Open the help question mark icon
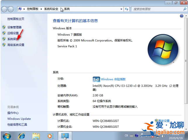188x140 pixels. [182, 16]
